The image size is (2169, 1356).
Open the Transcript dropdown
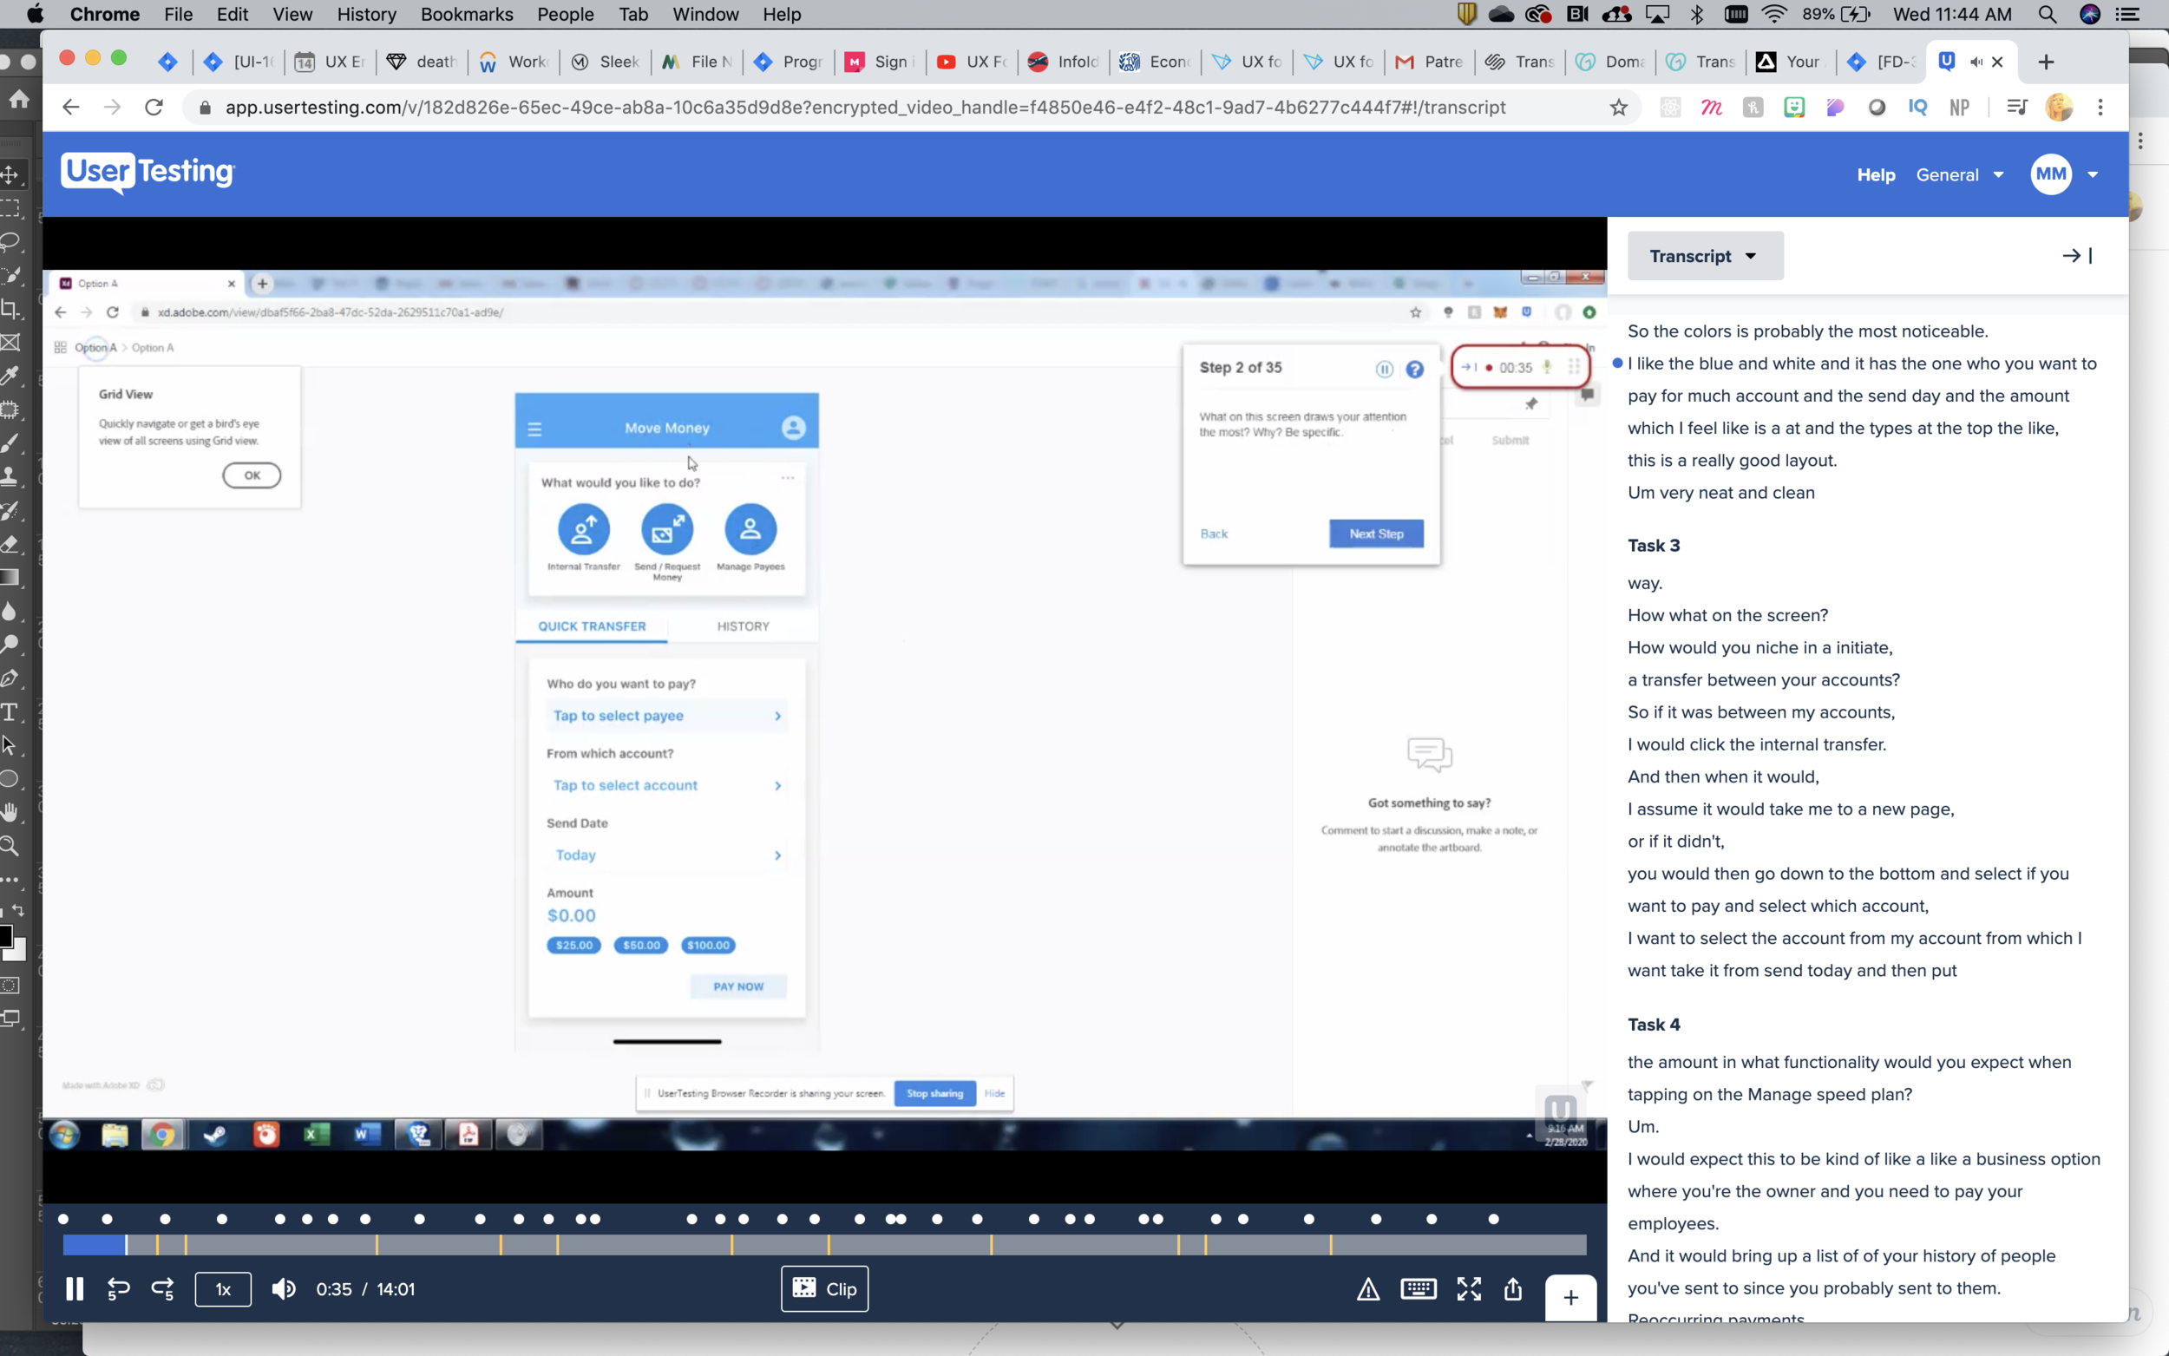[x=1704, y=256]
